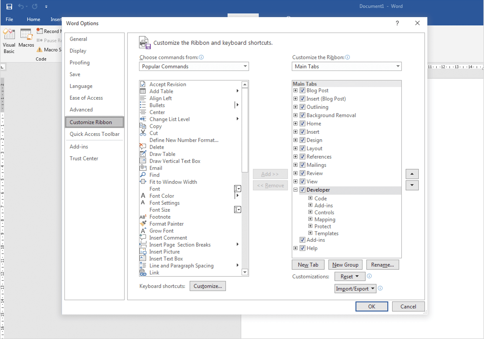Expand the Review tab node
The width and height of the screenshot is (484, 339).
click(295, 173)
